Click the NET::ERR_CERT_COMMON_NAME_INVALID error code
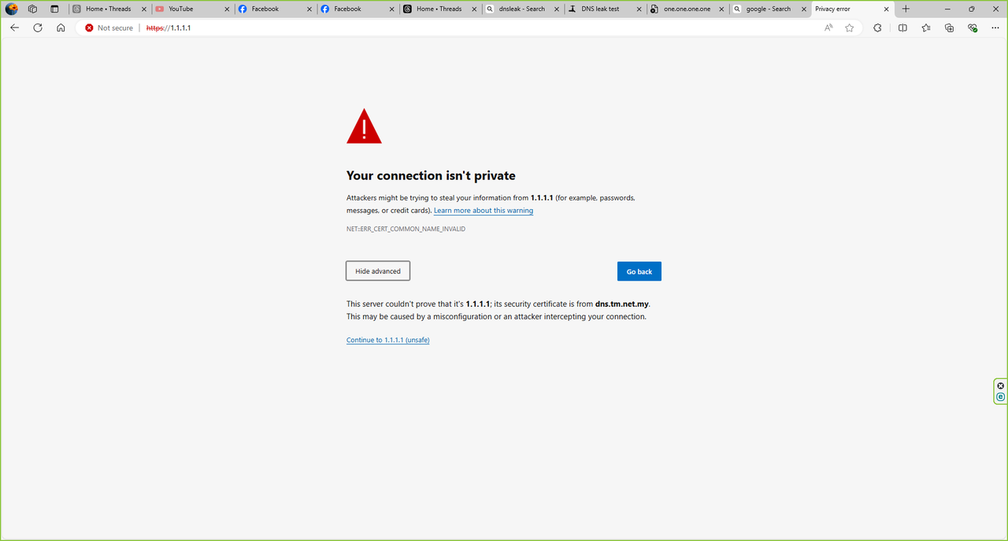 point(406,229)
